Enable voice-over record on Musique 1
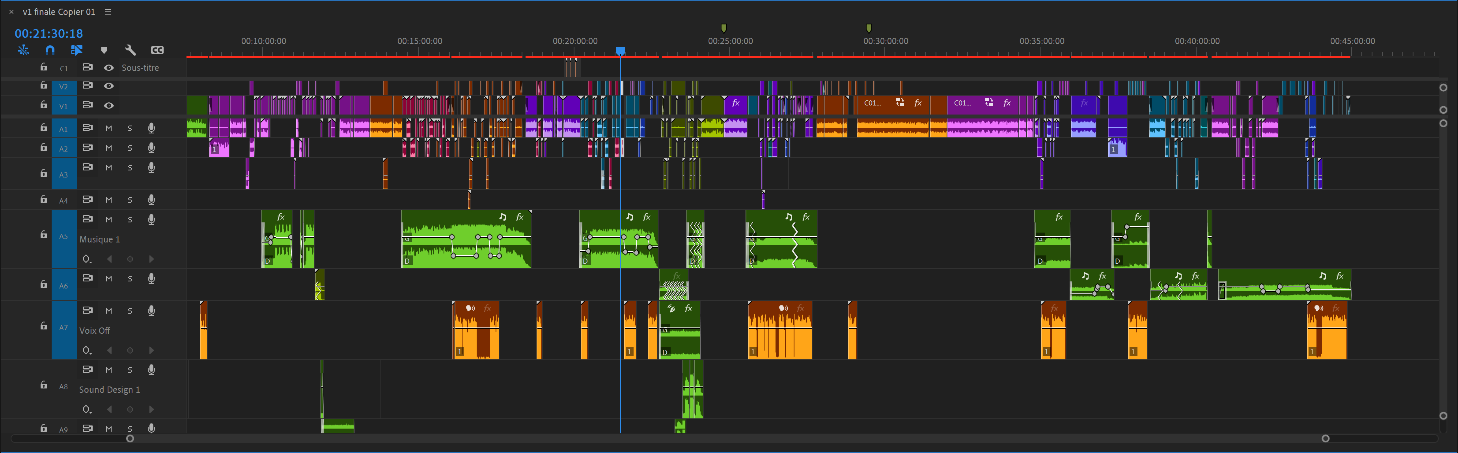The height and width of the screenshot is (453, 1458). (x=151, y=219)
